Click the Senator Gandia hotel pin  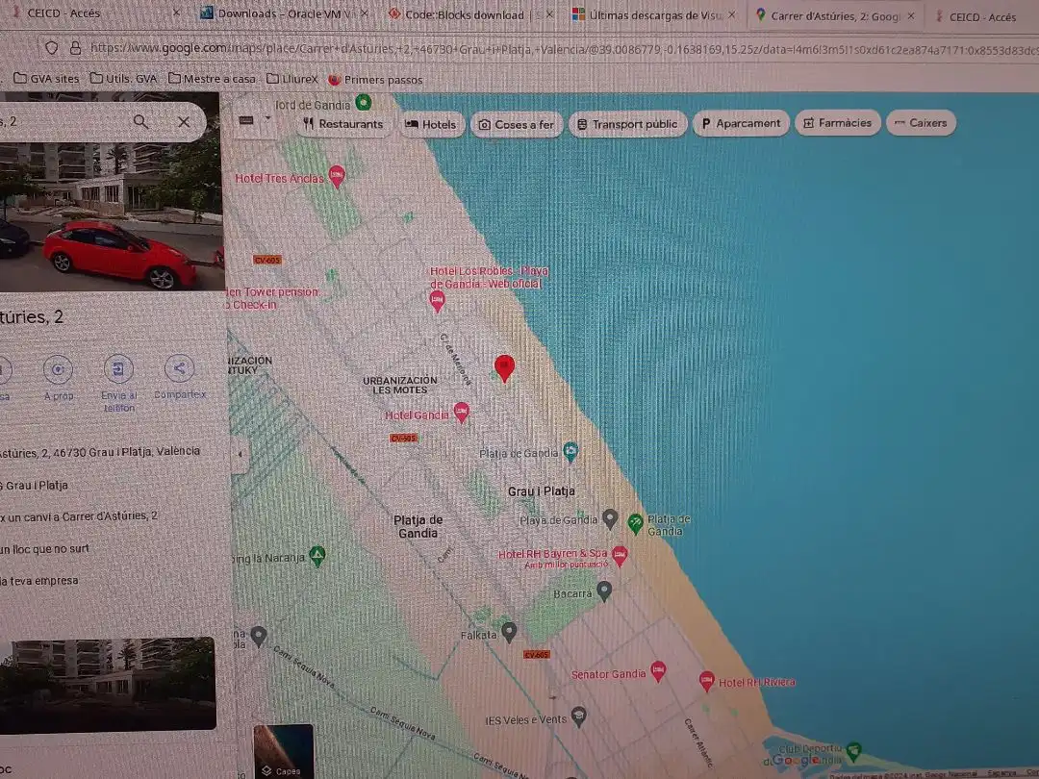point(657,671)
